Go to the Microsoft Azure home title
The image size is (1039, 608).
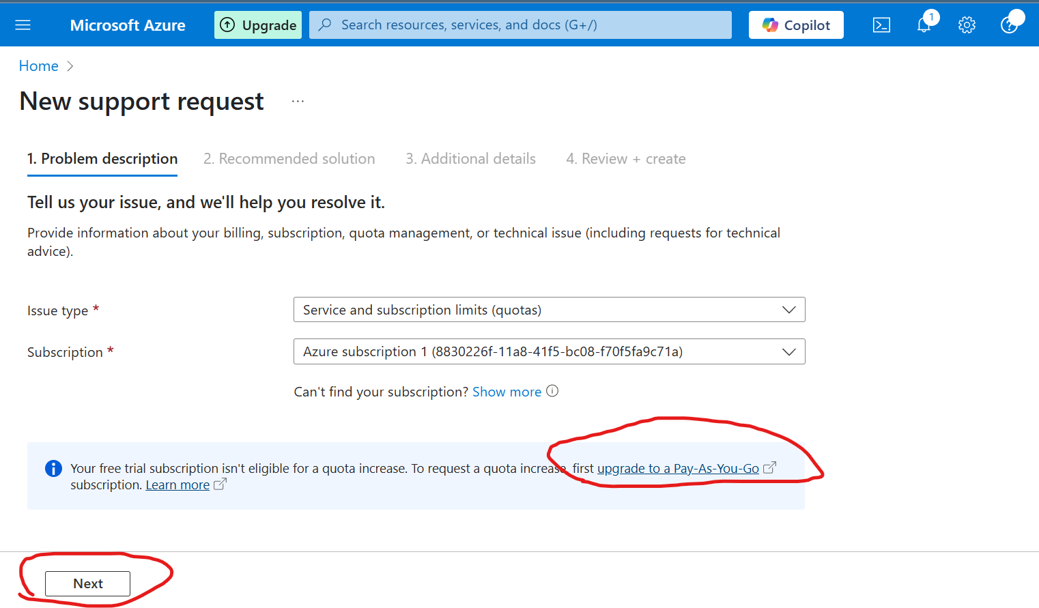(128, 25)
